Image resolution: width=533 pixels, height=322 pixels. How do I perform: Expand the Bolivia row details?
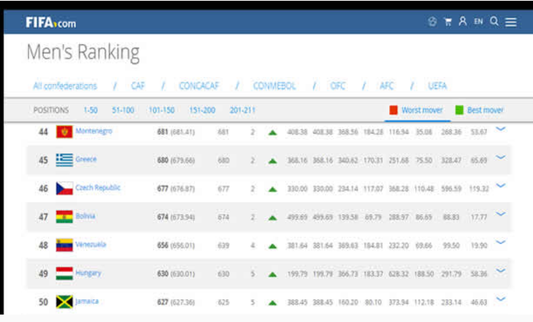coord(501,214)
